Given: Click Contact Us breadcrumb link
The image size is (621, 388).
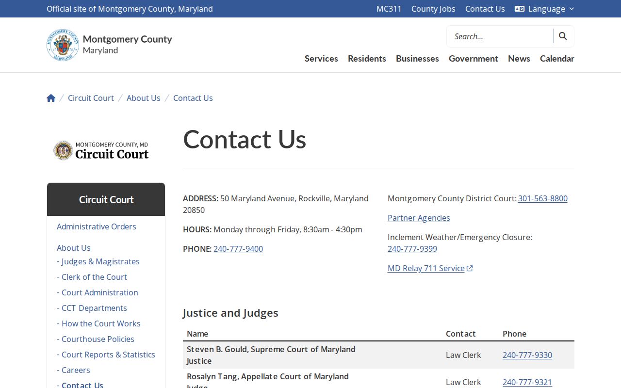Looking at the screenshot, I should tap(193, 98).
